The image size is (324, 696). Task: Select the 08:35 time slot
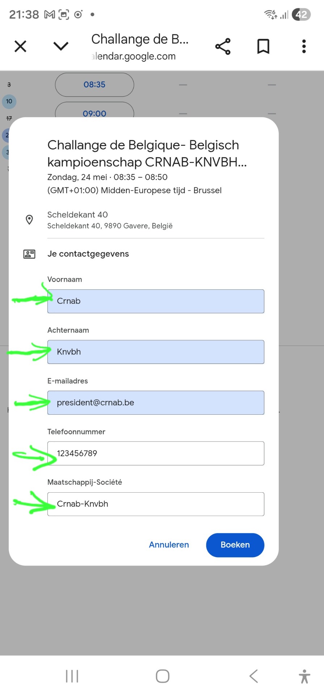94,85
